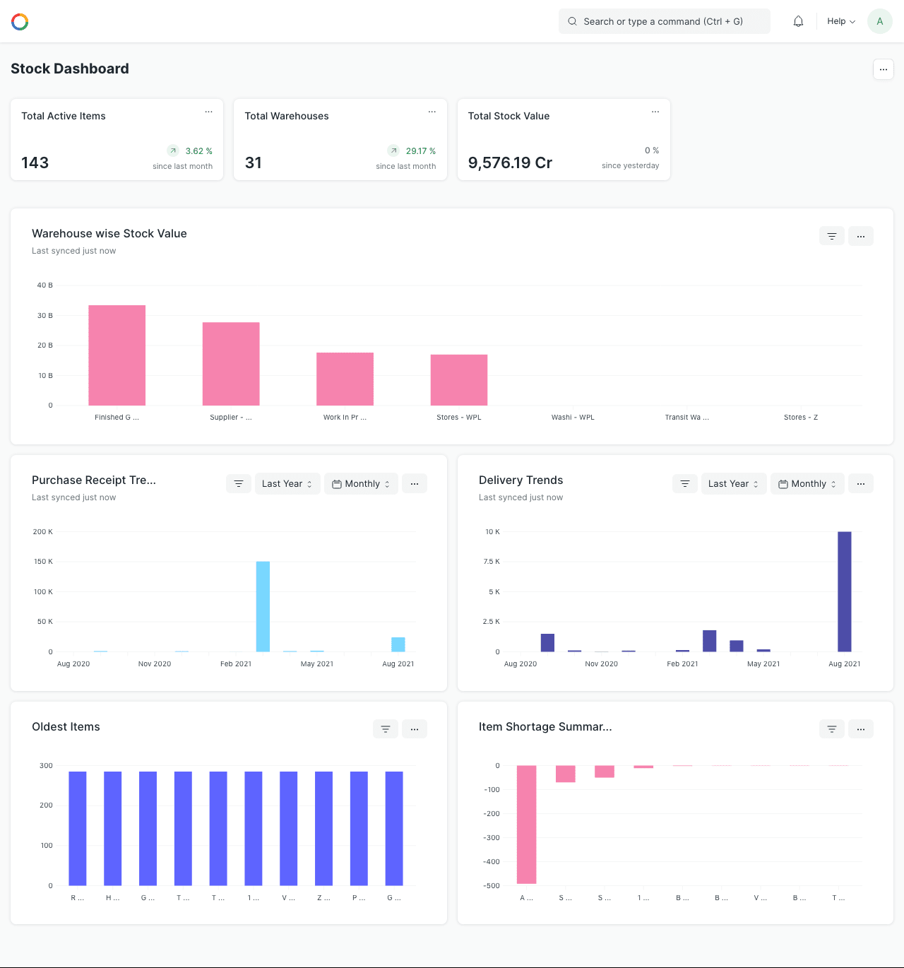
Task: Expand the Help dropdown
Action: (840, 22)
